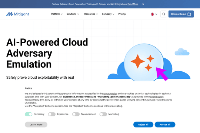Expand the Solutions menu
Image resolution: width=200 pixels, height=133 pixels.
[x=73, y=14]
